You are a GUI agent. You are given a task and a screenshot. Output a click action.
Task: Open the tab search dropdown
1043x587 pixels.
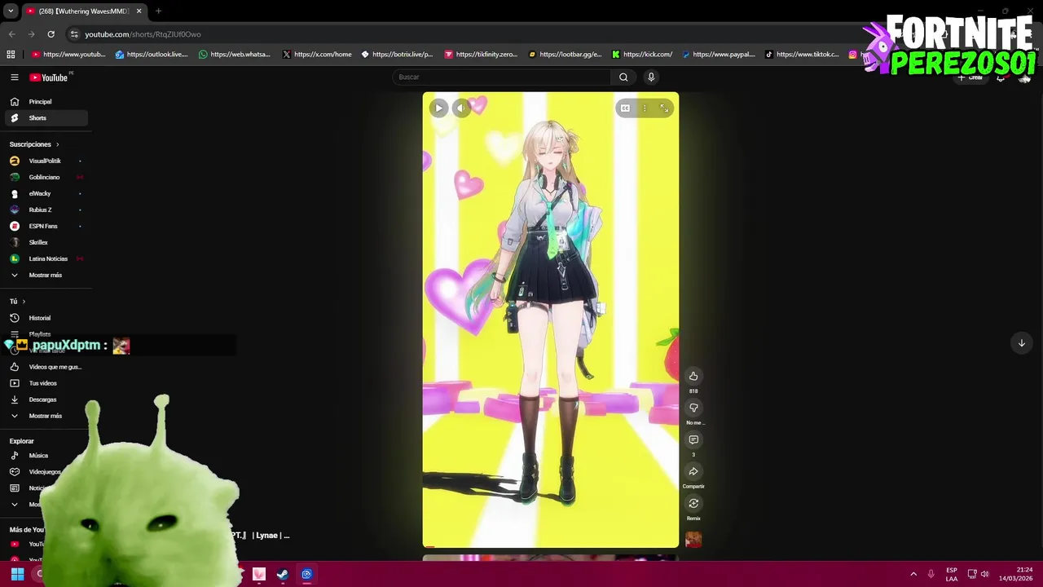tap(11, 11)
